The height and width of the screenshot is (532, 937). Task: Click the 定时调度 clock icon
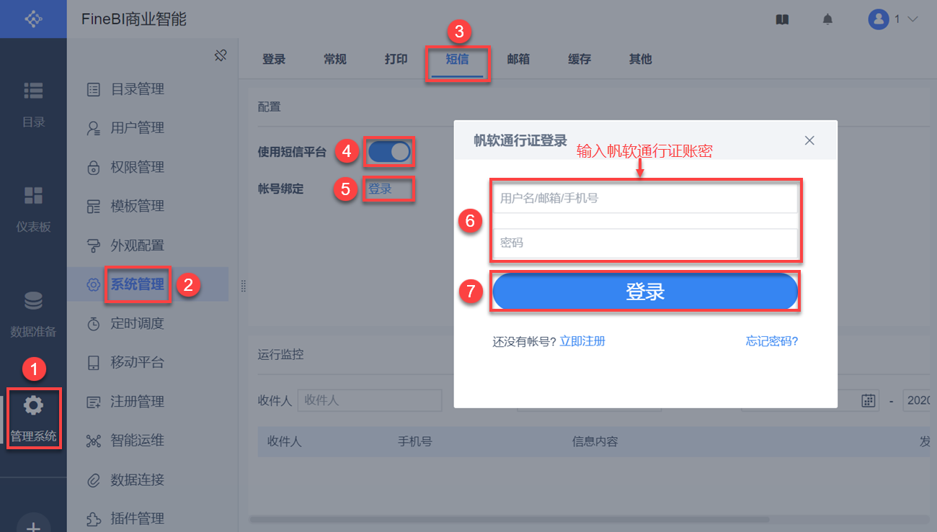coord(94,324)
